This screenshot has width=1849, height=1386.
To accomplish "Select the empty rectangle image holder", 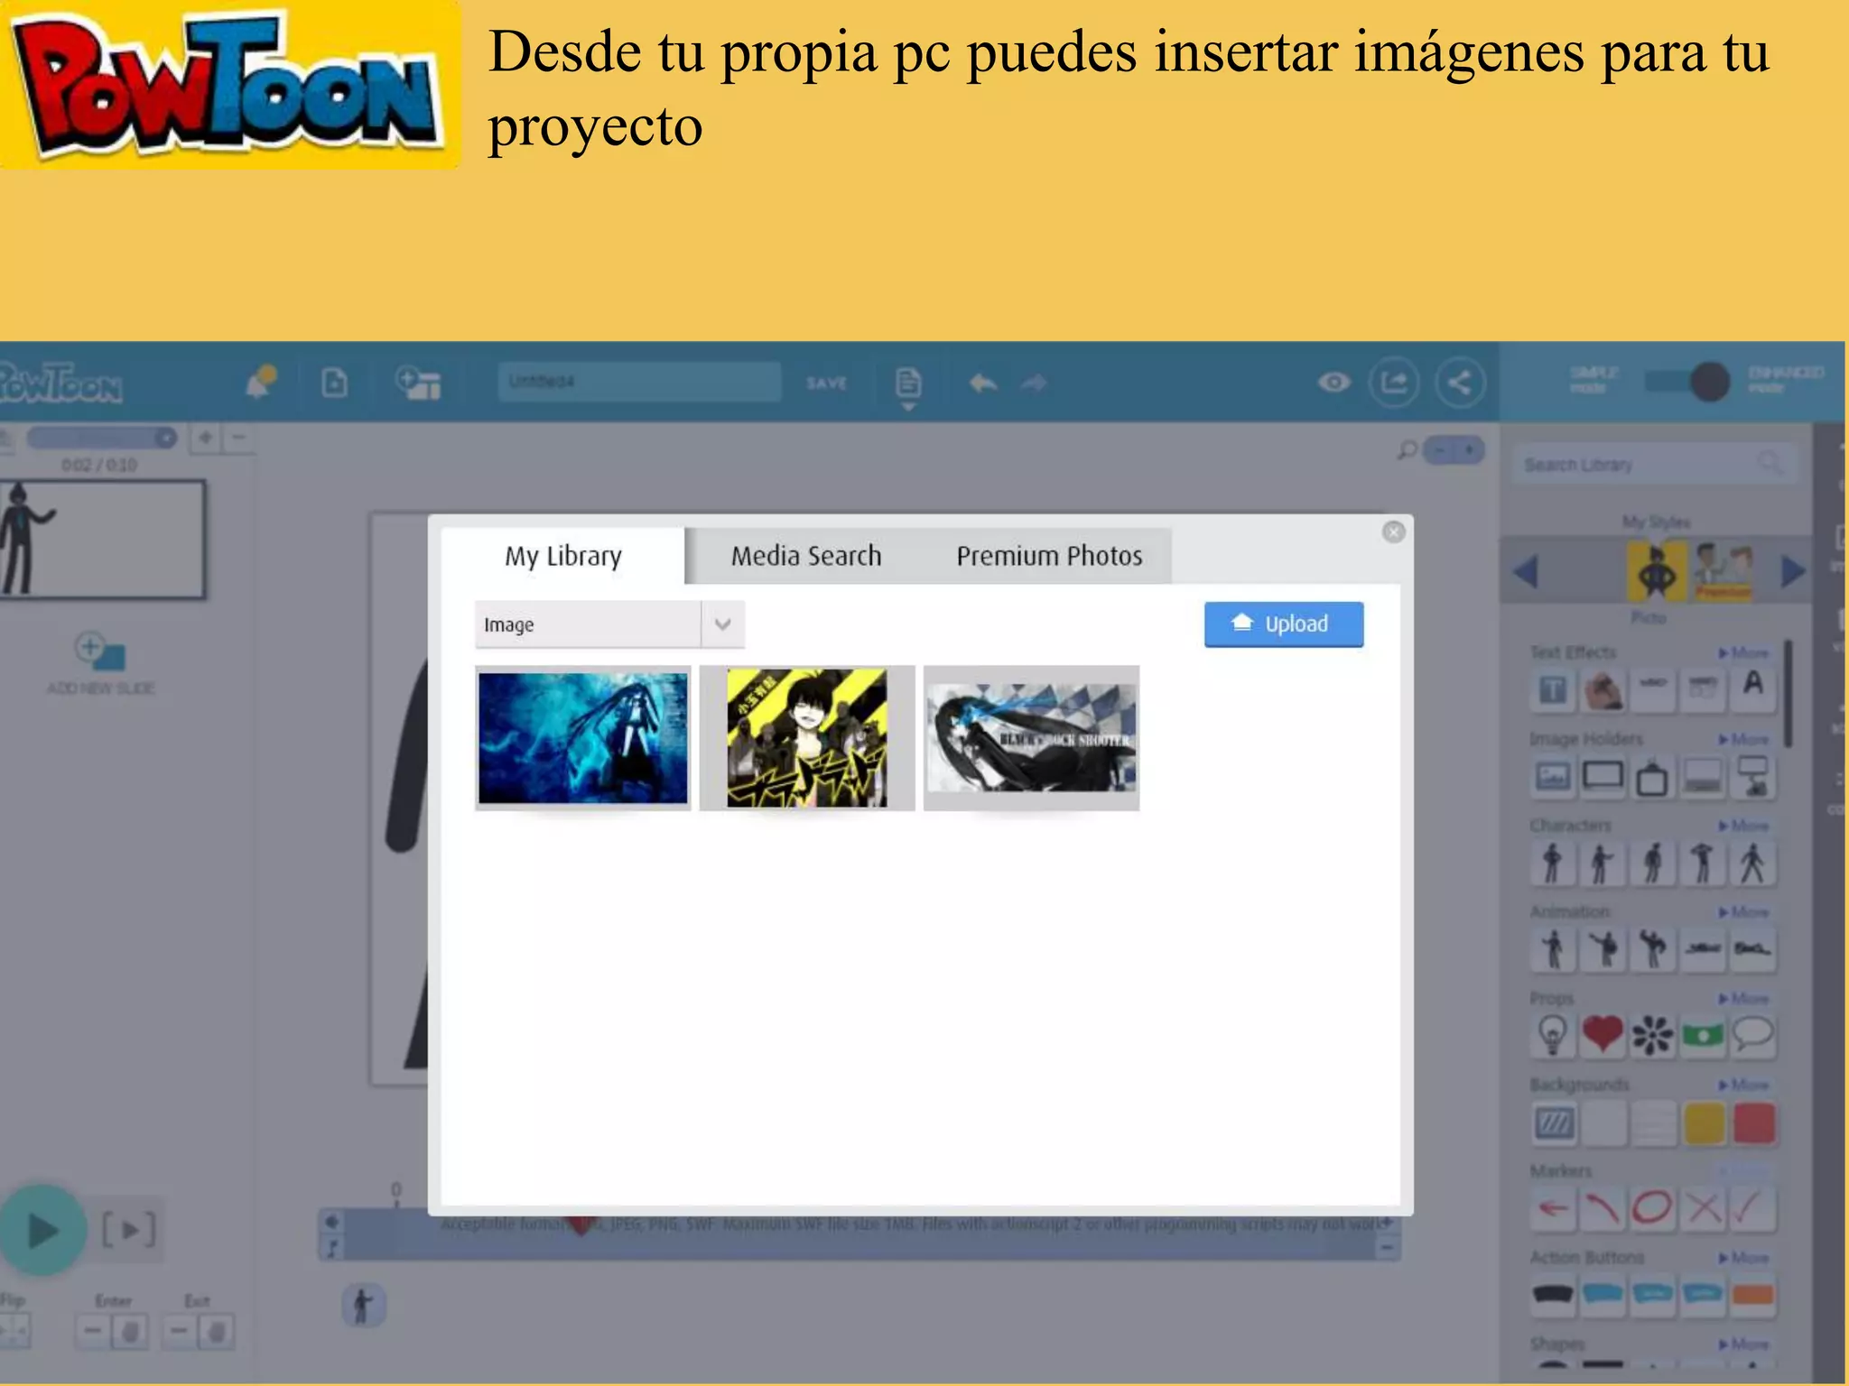I will (1603, 777).
